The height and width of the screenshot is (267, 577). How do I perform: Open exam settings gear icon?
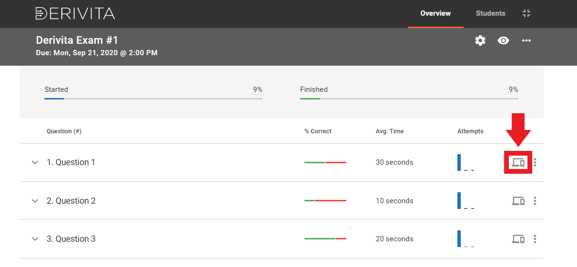tap(480, 40)
